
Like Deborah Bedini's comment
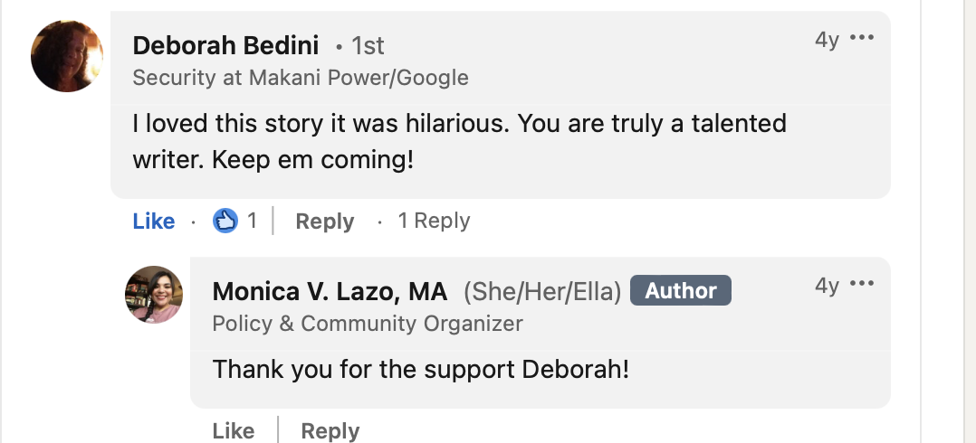(153, 221)
